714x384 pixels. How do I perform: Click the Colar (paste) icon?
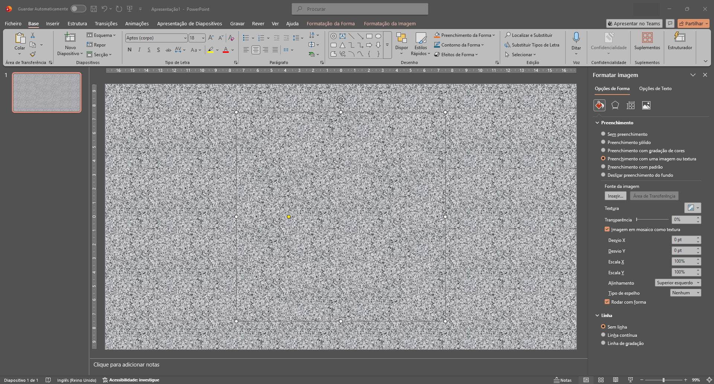(20, 38)
